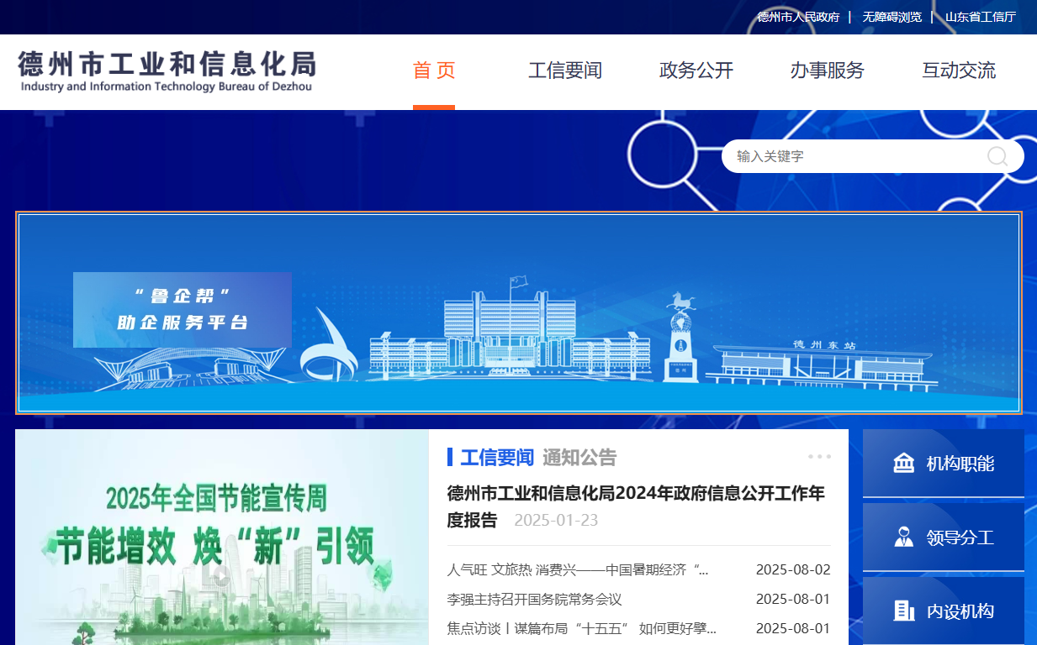Go to 首页 navigation tab
This screenshot has height=645, width=1037.
434,71
